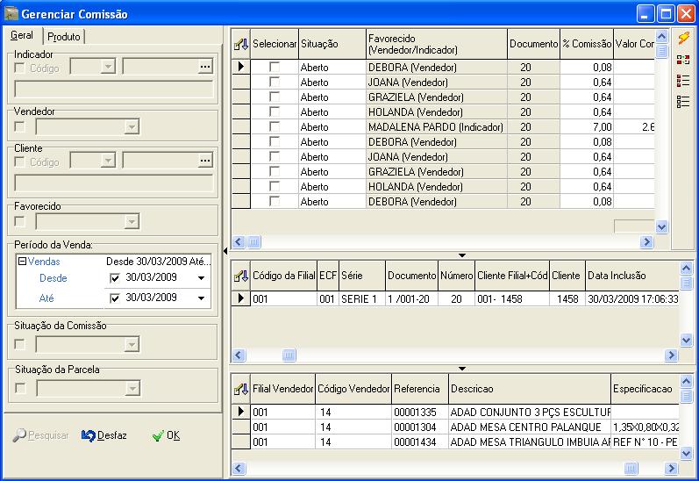Viewport: 699px width, 481px height.
Task: Collapse the Vendas tree node
Action: pyautogui.click(x=22, y=262)
